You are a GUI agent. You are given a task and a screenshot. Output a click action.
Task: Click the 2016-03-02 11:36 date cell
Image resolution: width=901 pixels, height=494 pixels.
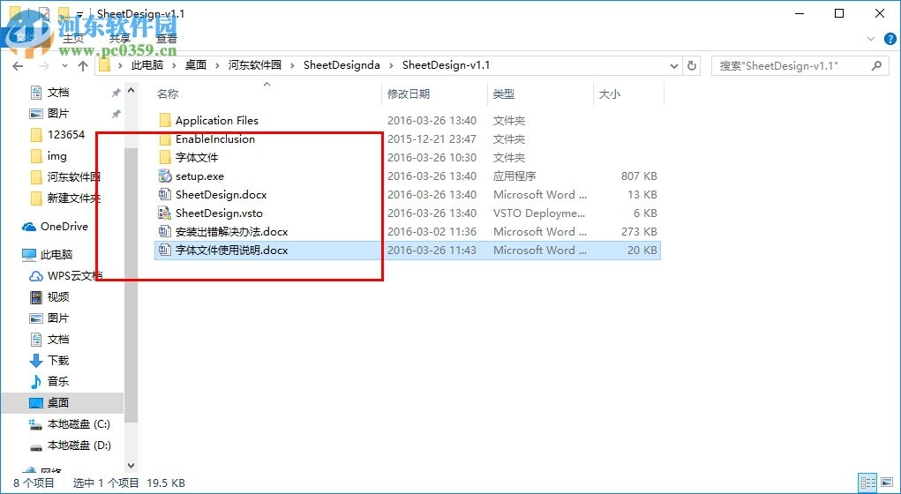[432, 231]
